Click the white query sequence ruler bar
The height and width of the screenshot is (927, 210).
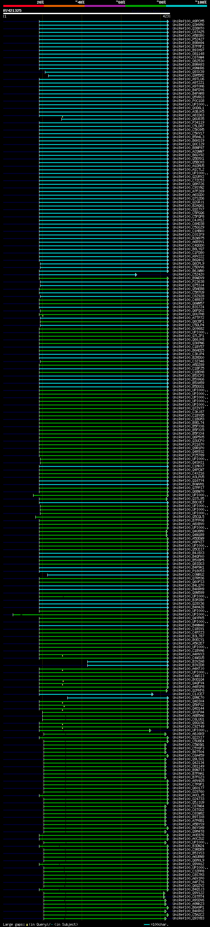pos(86,13)
